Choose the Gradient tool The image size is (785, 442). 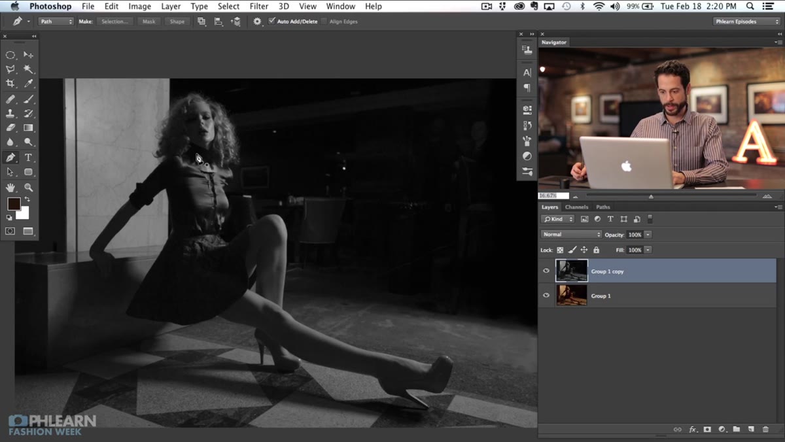[x=29, y=128]
